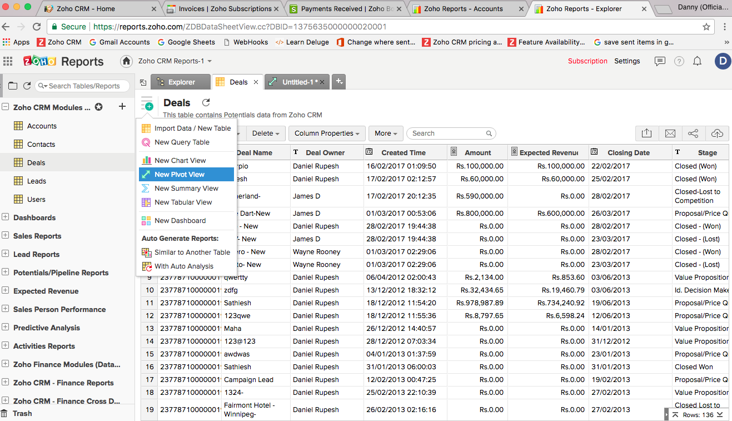This screenshot has height=421, width=732.
Task: Go to the Reports home icon
Action: (127, 61)
